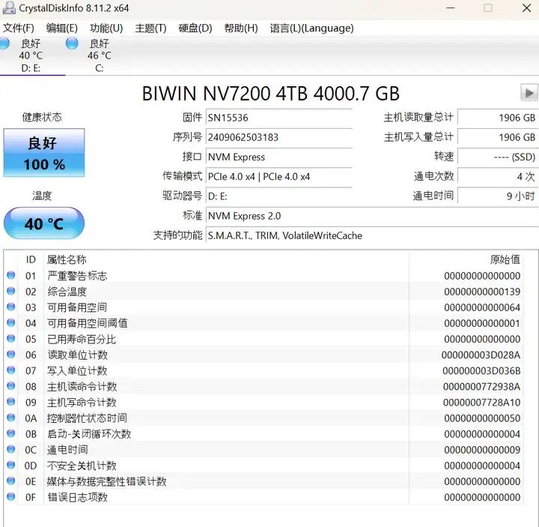The width and height of the screenshot is (539, 527).
Task: Click the serial number field 2409062503183
Action: tap(279, 137)
